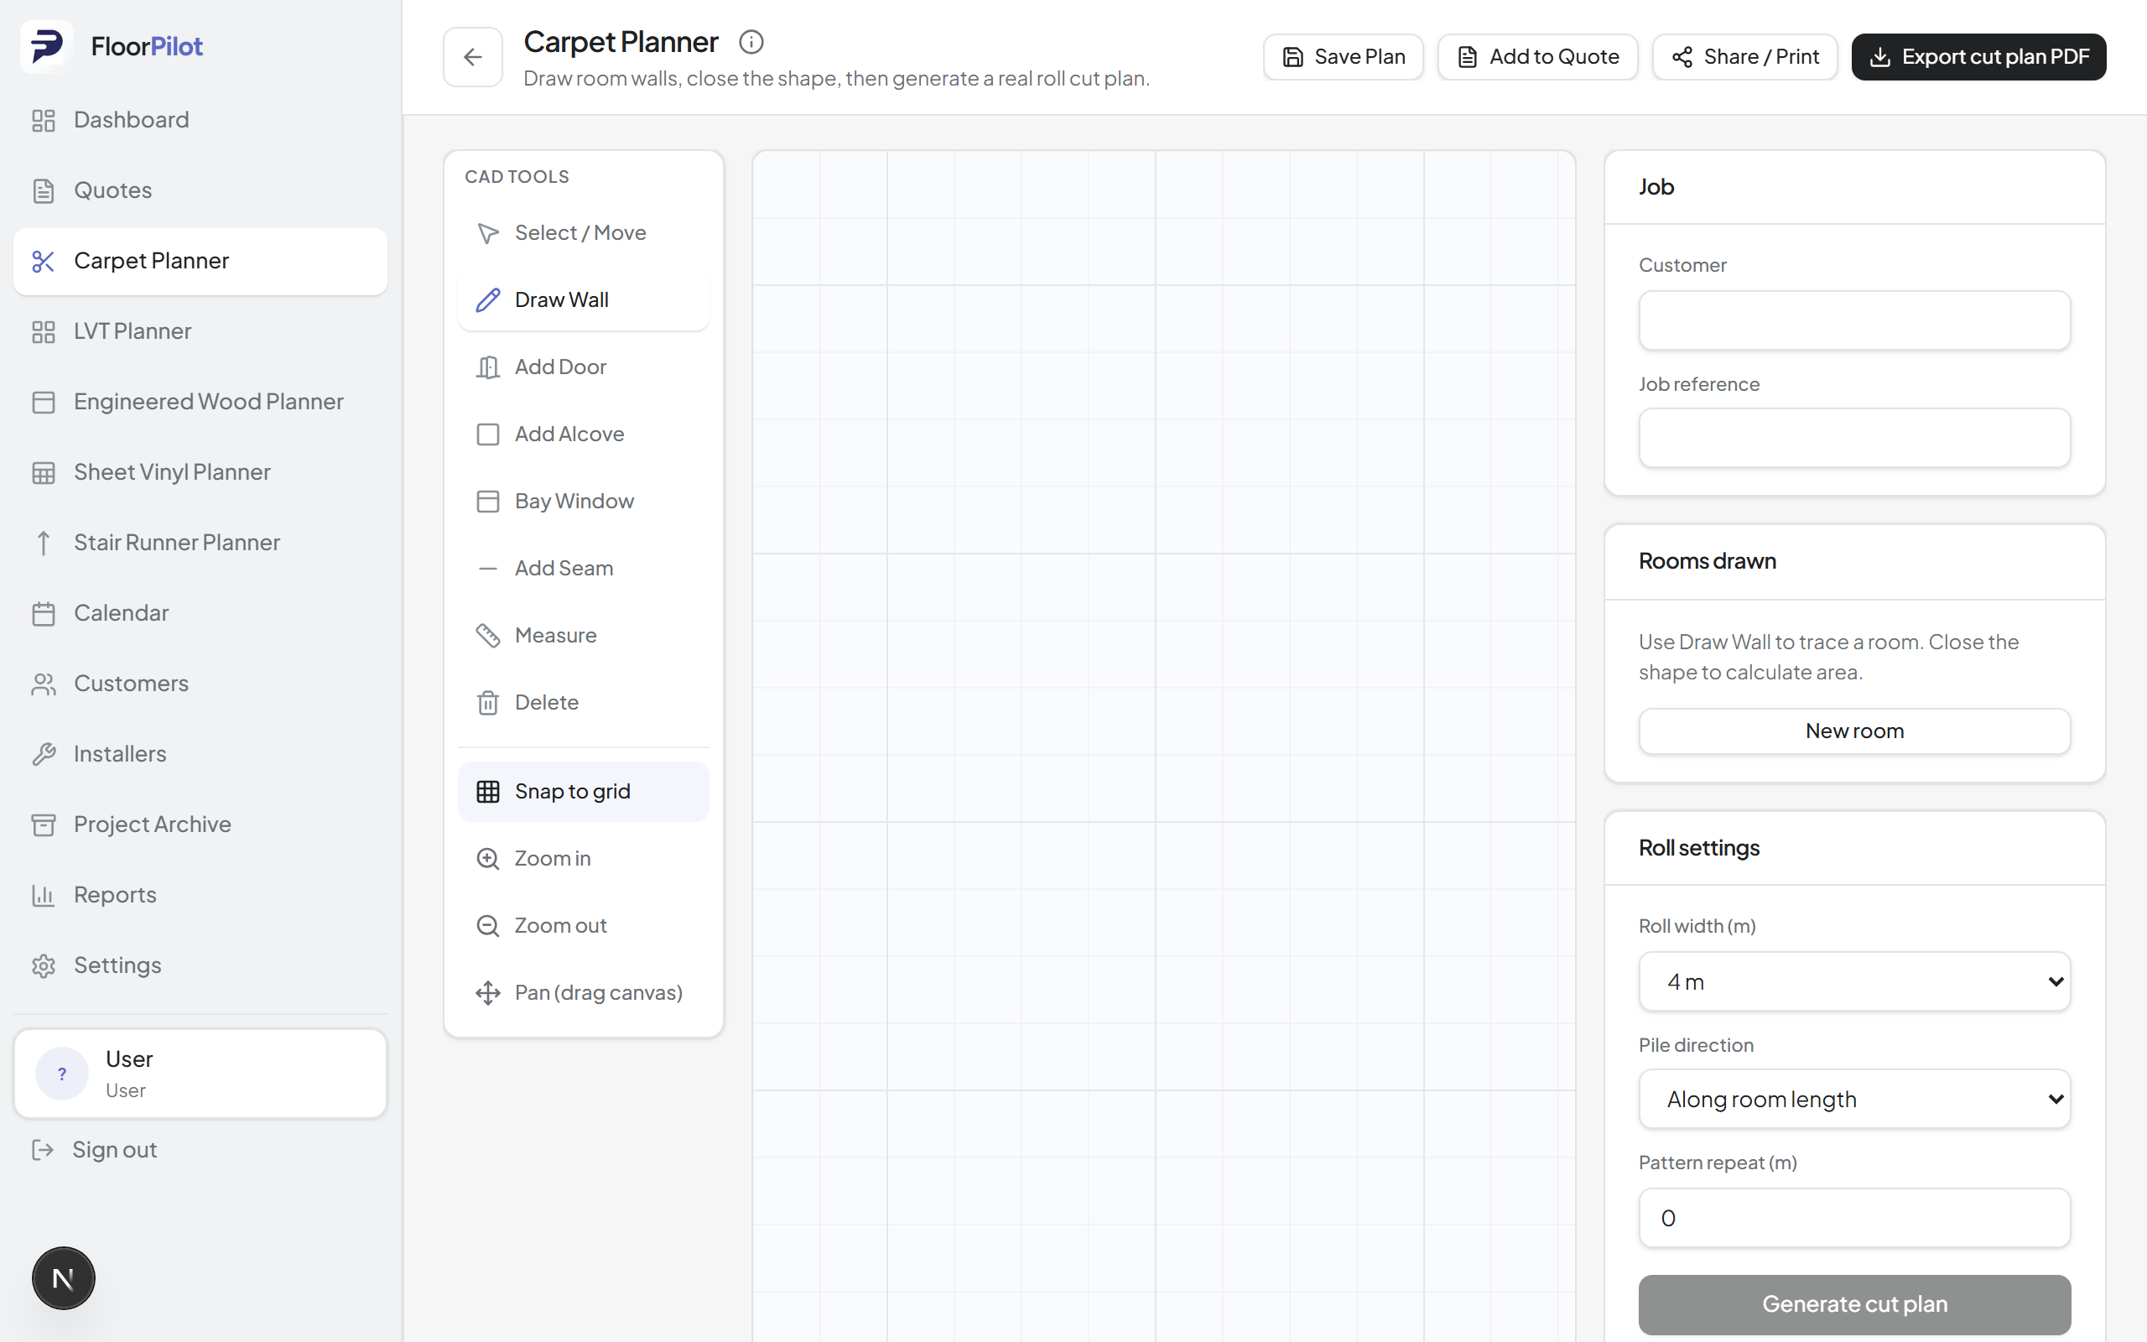Open Dashboard from the sidebar
The width and height of the screenshot is (2147, 1342).
[200, 120]
